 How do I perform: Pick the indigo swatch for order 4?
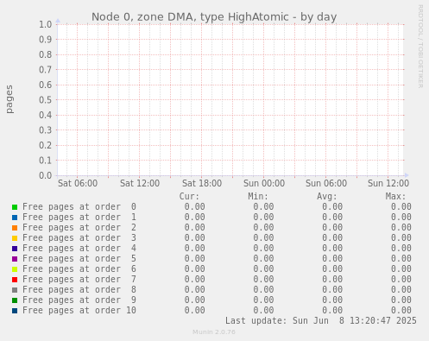click(x=15, y=249)
